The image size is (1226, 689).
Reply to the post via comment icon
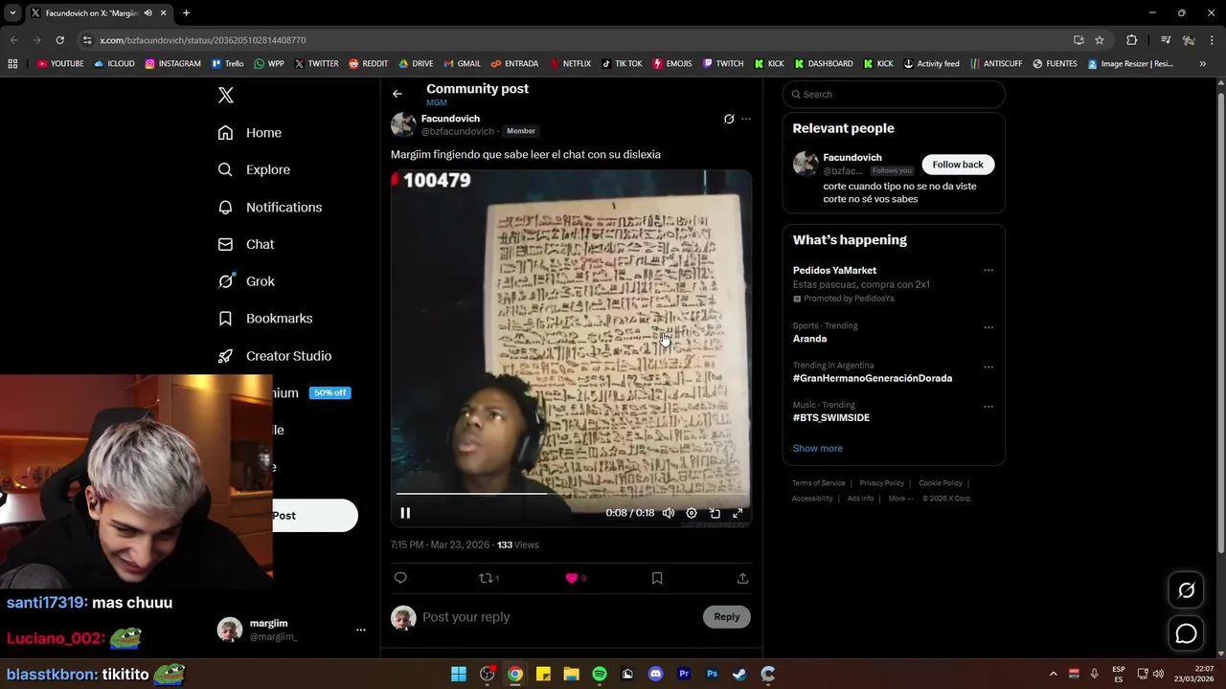(400, 578)
